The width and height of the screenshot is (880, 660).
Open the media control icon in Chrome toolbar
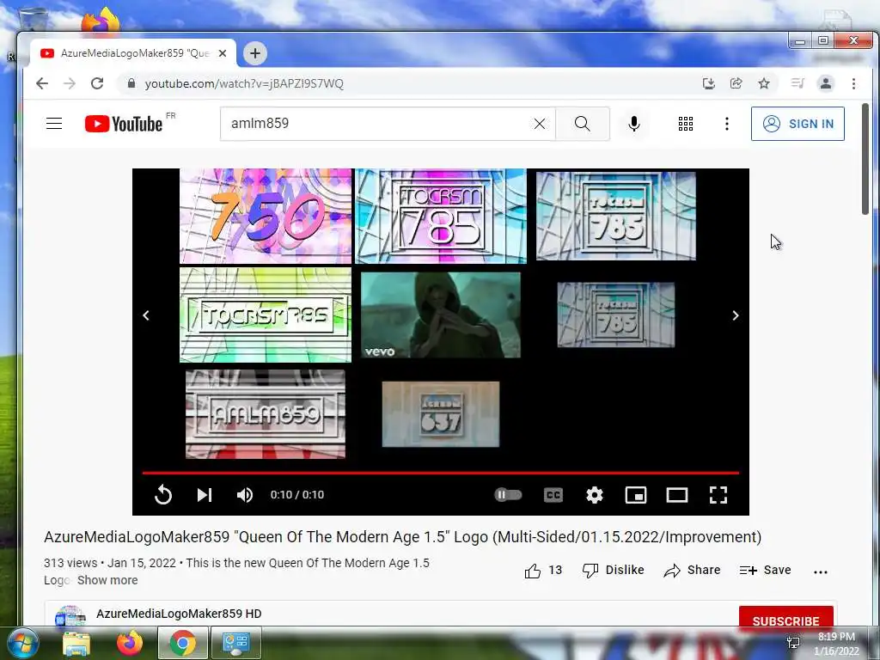[797, 83]
